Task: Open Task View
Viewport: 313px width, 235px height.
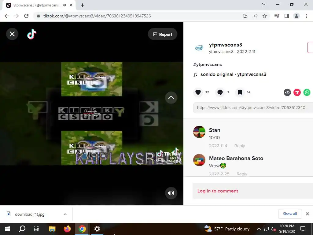Action: (37, 229)
